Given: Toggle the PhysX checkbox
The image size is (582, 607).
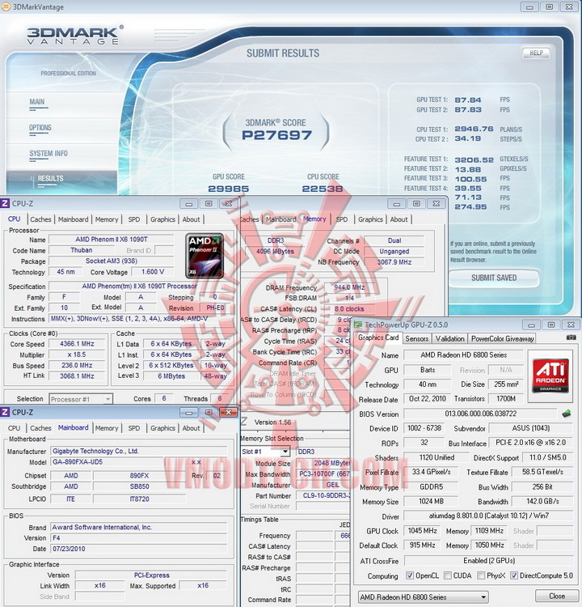Looking at the screenshot, I should pos(481,575).
